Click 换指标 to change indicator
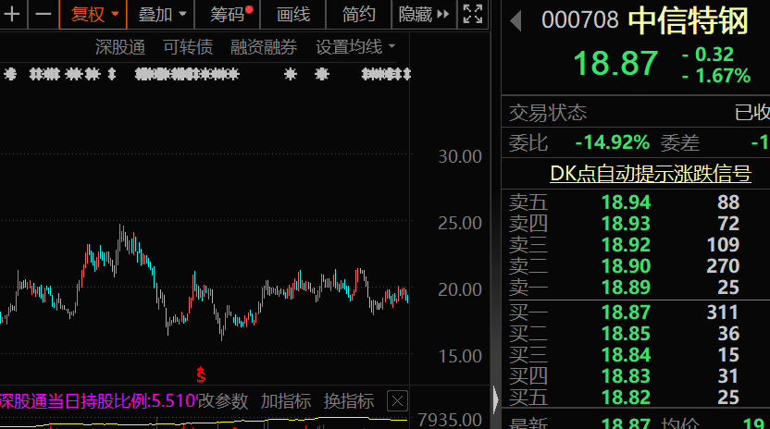 point(348,401)
